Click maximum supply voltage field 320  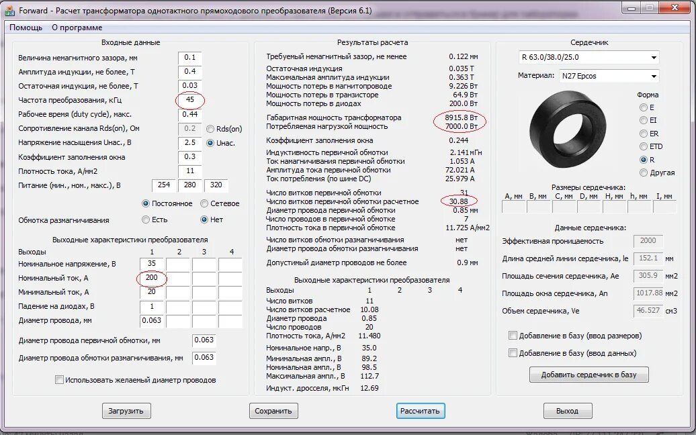tap(216, 185)
